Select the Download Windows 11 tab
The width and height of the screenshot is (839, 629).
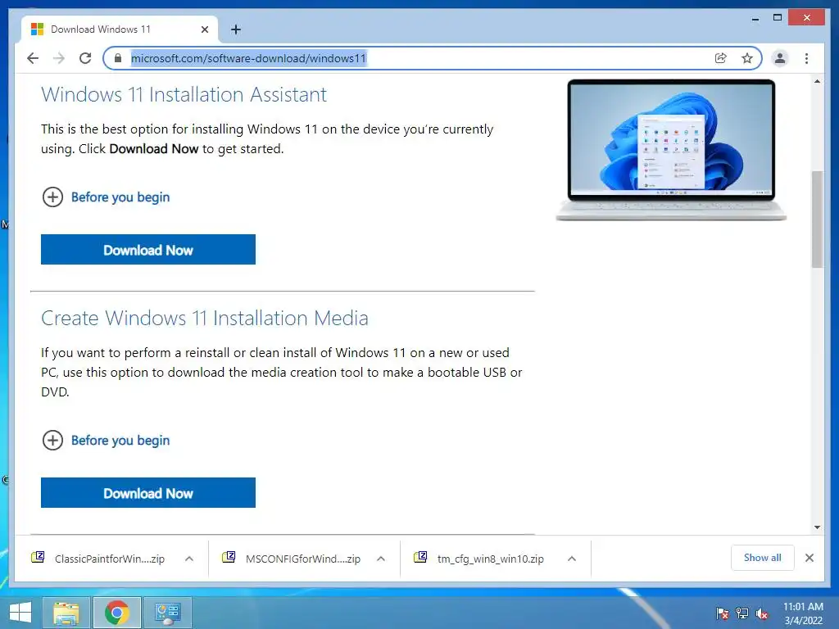(120, 29)
